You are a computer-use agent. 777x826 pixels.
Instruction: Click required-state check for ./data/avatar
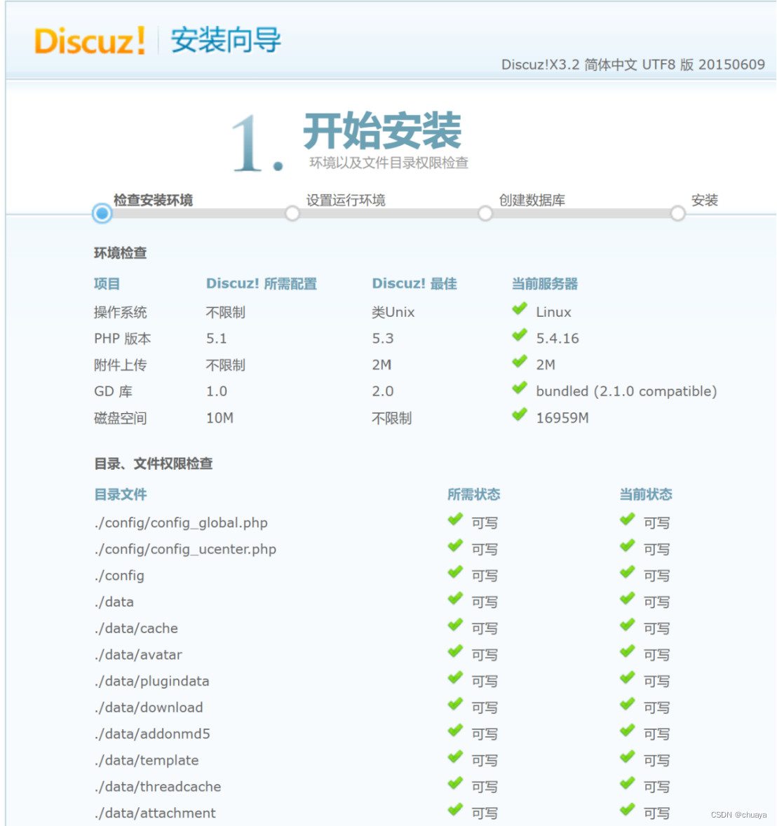(455, 651)
